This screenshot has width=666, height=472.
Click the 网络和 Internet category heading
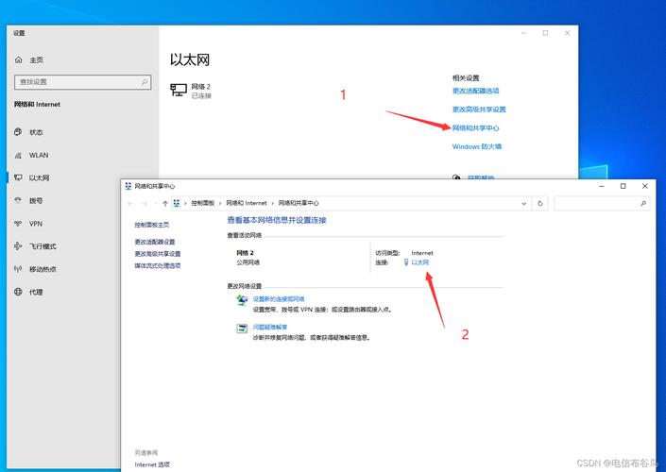coord(37,104)
